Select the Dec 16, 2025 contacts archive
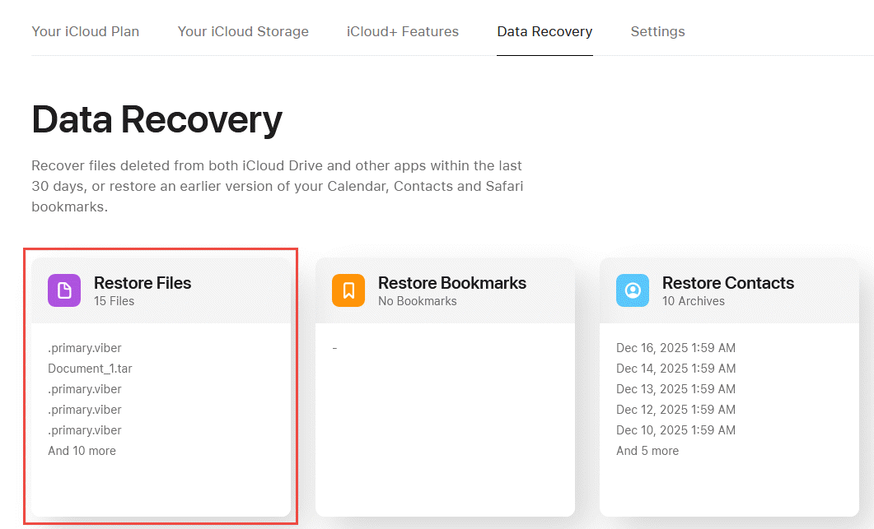The height and width of the screenshot is (529, 874). tap(676, 348)
